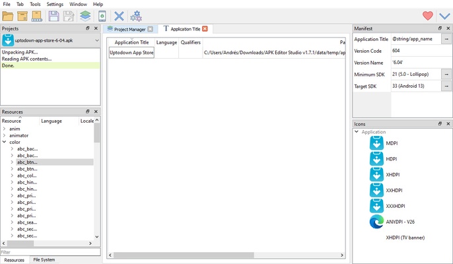The width and height of the screenshot is (453, 264).
Task: Click the Sign External APK icon
Action: point(37,16)
